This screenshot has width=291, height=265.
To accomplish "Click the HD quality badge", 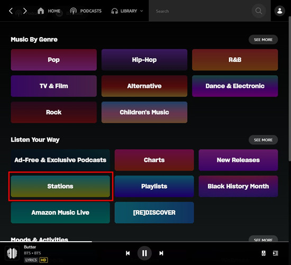I will 43,260.
